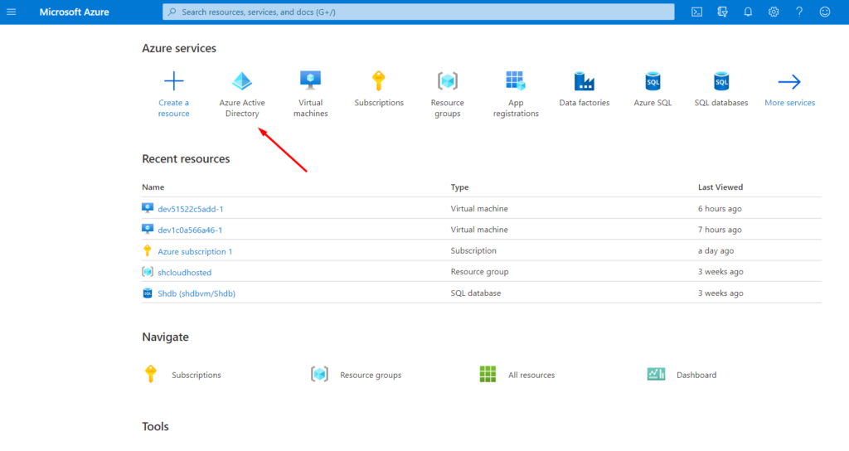
Task: Open All resources link under Navigate
Action: click(531, 375)
